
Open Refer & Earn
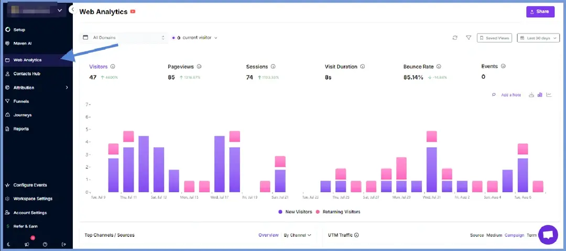tap(25, 226)
